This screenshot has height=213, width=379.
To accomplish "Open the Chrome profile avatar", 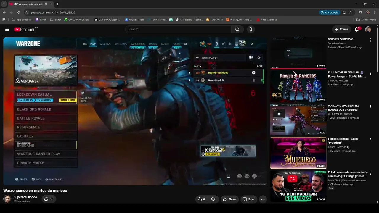I will tap(367, 12).
